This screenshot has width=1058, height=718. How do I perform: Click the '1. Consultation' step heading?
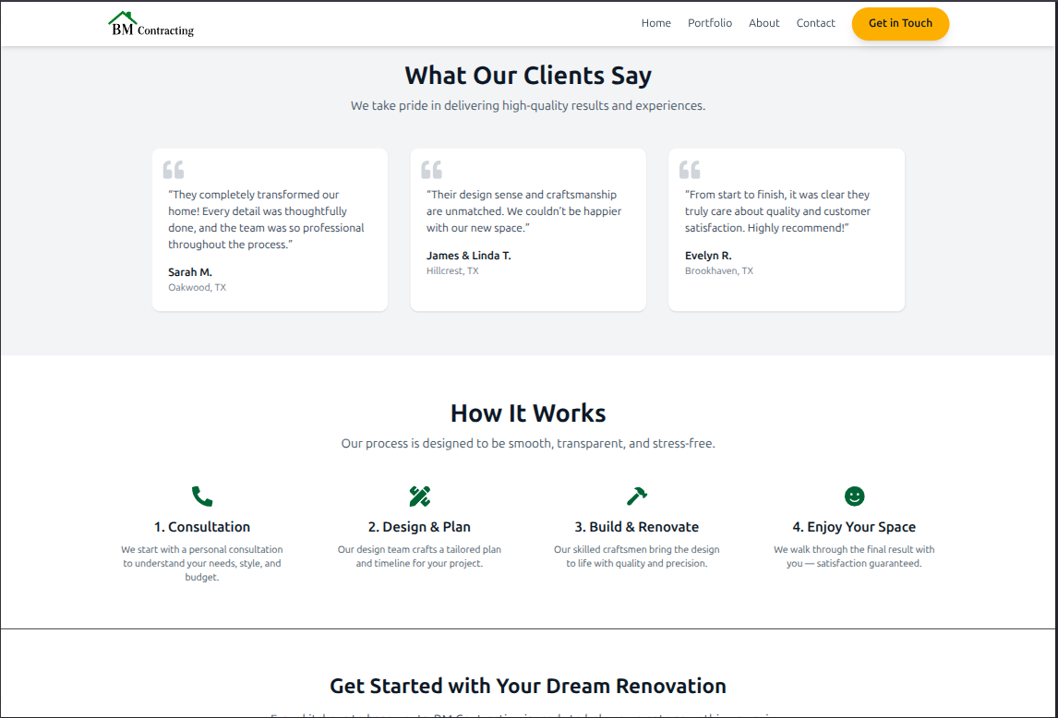point(202,527)
